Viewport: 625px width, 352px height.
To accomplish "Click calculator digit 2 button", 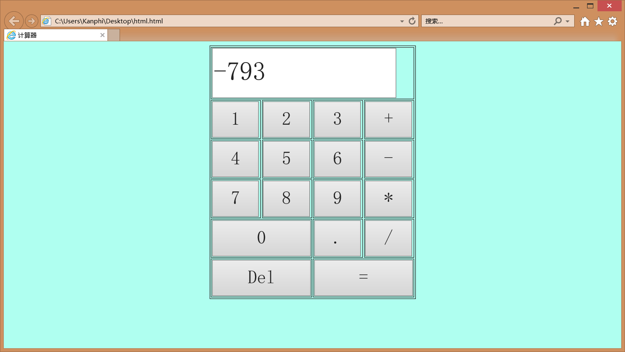I will [x=287, y=119].
